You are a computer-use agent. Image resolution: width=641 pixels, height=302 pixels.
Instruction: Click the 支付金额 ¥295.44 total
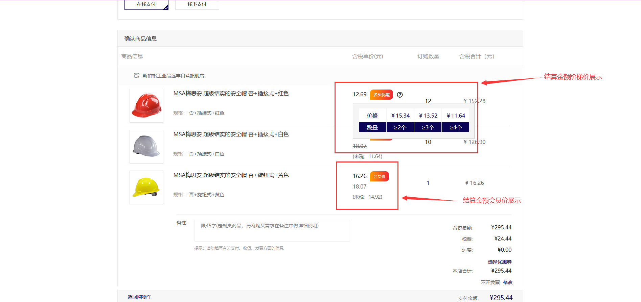501,298
